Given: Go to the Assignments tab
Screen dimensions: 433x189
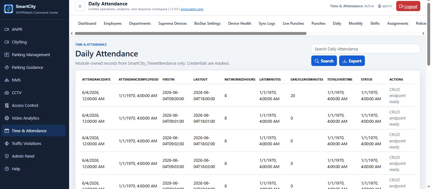Looking at the screenshot, I should pyautogui.click(x=397, y=23).
